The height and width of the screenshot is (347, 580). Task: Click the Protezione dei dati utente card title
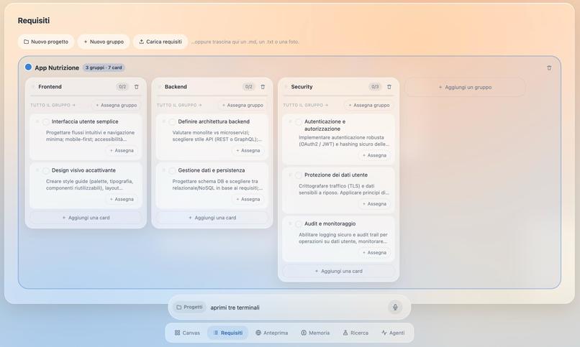(x=336, y=175)
